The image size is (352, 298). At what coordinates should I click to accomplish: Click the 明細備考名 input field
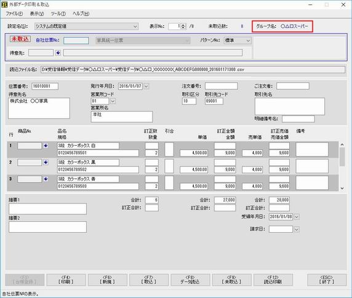[x=298, y=119]
